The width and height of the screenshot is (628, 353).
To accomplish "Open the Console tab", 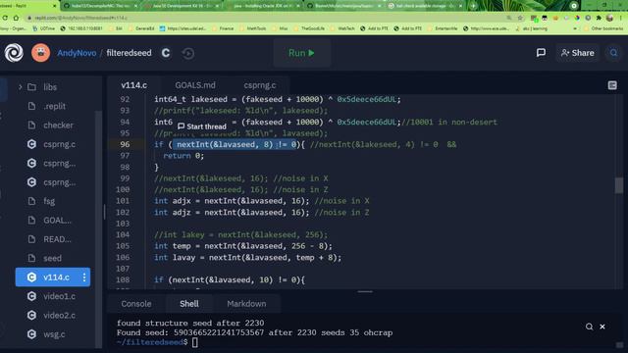I will point(136,304).
